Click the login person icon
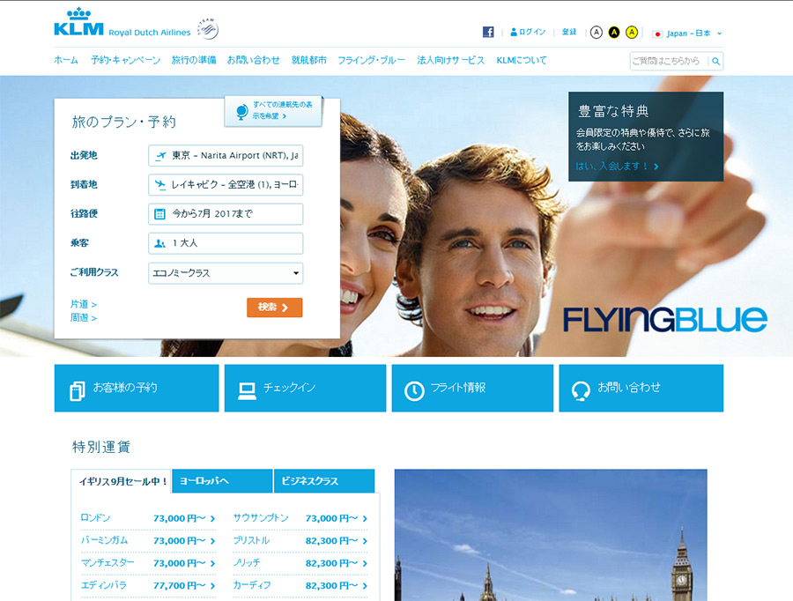793x601 pixels. tap(514, 32)
